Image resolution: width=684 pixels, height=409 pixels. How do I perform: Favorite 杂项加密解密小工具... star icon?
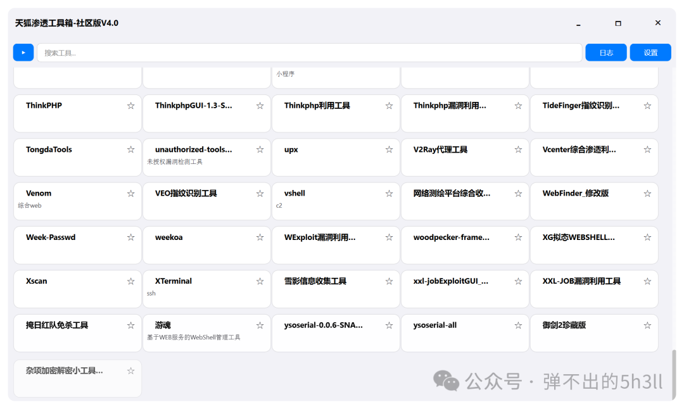coord(131,371)
